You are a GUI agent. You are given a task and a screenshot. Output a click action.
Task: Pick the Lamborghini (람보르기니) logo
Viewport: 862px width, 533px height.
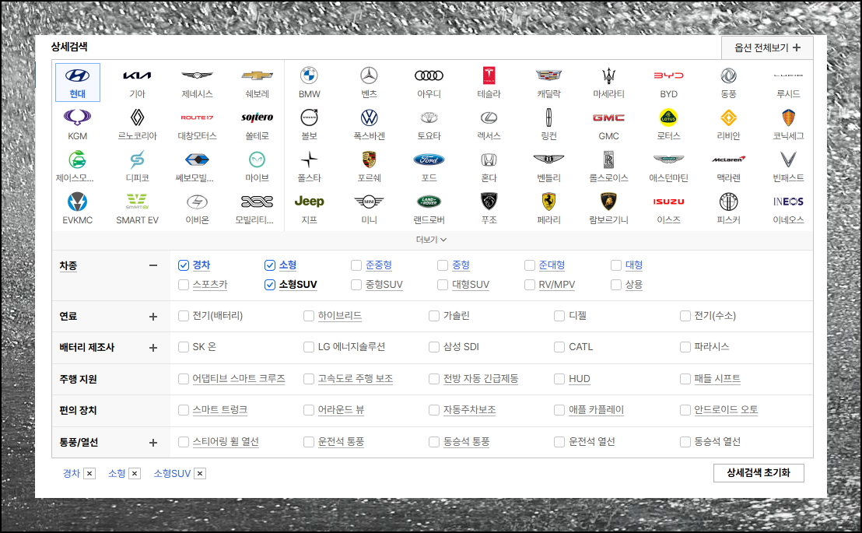608,202
